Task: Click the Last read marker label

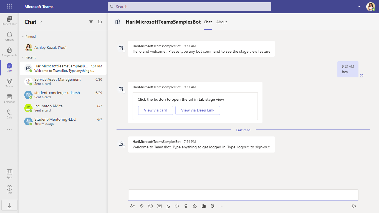Action: (x=243, y=130)
